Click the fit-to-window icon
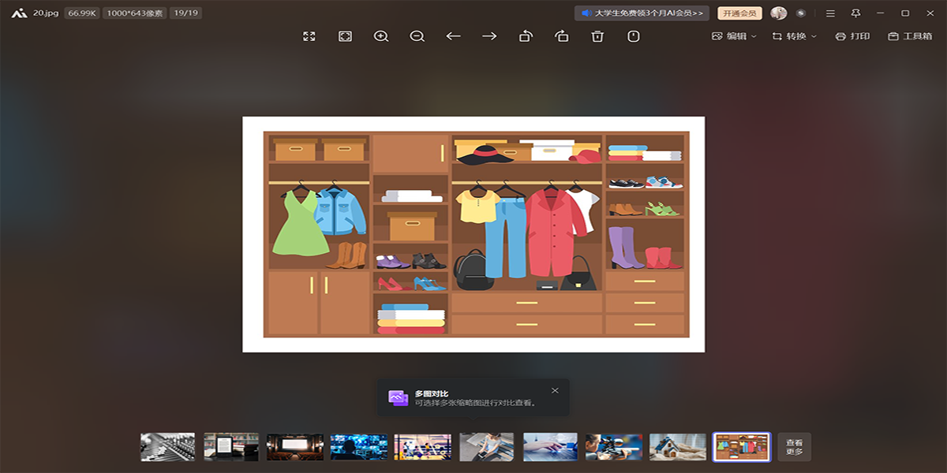The width and height of the screenshot is (947, 473). coord(345,36)
